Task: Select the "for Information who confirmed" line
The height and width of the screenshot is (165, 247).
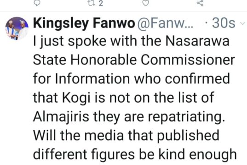Action: [132, 79]
